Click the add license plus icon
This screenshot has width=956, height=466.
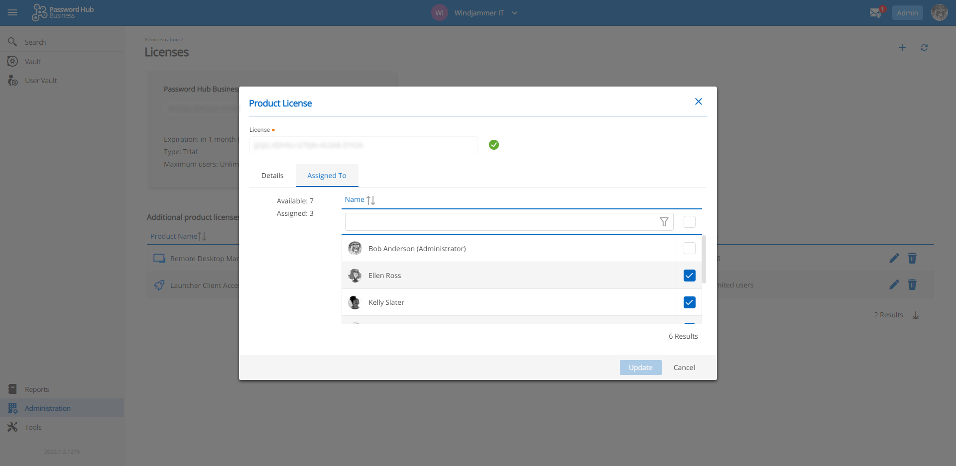(x=902, y=48)
